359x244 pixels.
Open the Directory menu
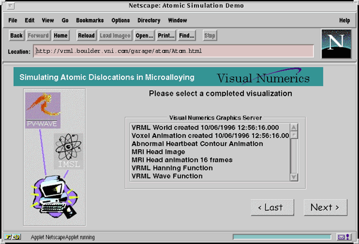click(x=149, y=20)
